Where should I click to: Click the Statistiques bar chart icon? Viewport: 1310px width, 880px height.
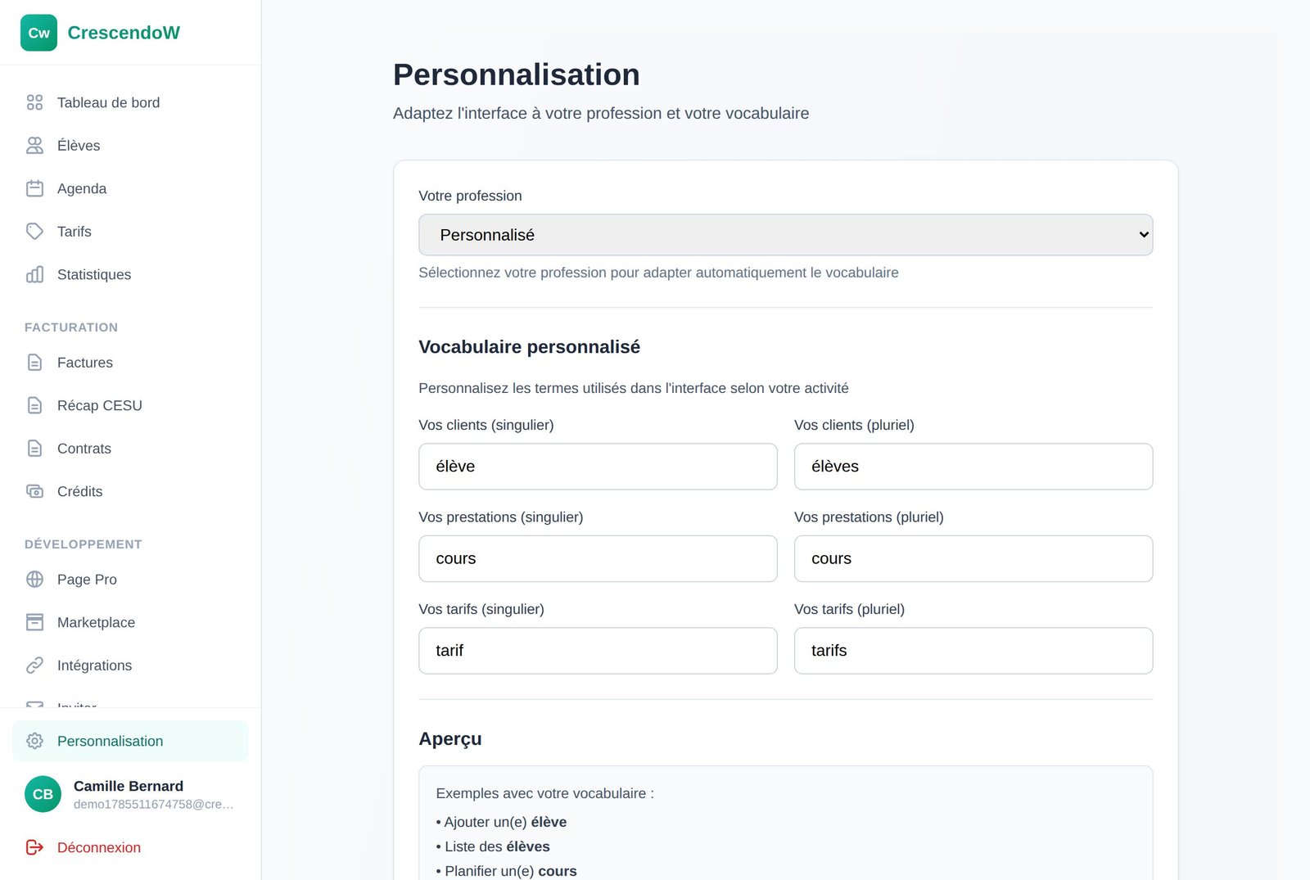tap(34, 274)
